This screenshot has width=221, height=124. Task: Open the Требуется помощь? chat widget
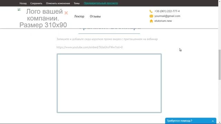click(191, 121)
